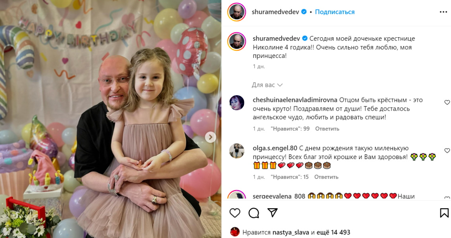
Task: View likes count "Нравится": 99
Action: click(290, 129)
